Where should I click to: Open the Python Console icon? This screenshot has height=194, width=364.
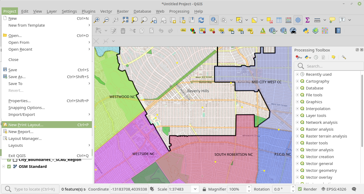pos(306,31)
